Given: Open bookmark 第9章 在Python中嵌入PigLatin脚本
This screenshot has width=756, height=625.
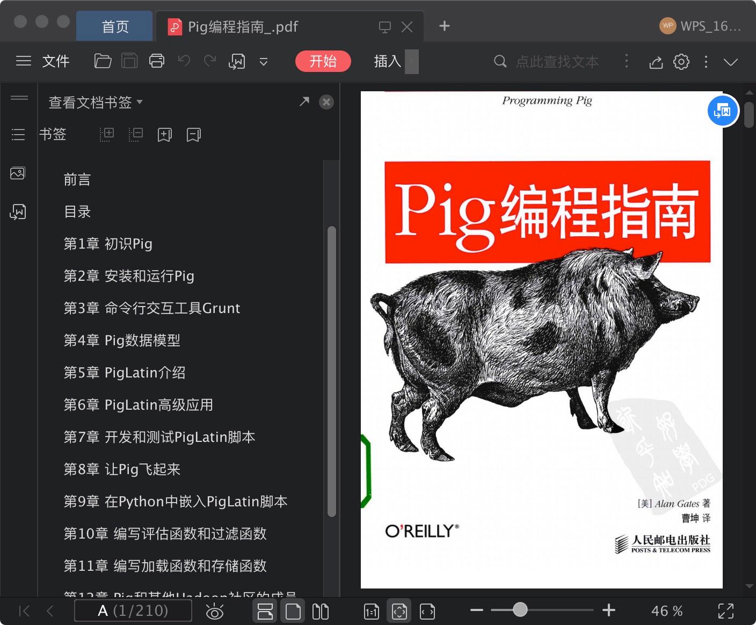Looking at the screenshot, I should tap(176, 502).
